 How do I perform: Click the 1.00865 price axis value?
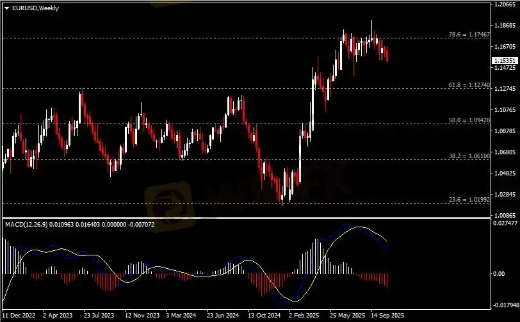[504, 216]
